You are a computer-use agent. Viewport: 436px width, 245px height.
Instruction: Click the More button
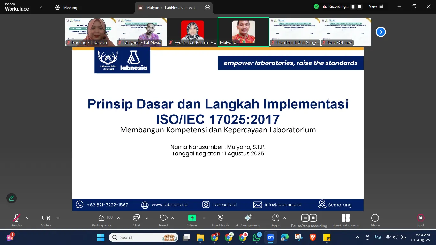pyautogui.click(x=375, y=220)
